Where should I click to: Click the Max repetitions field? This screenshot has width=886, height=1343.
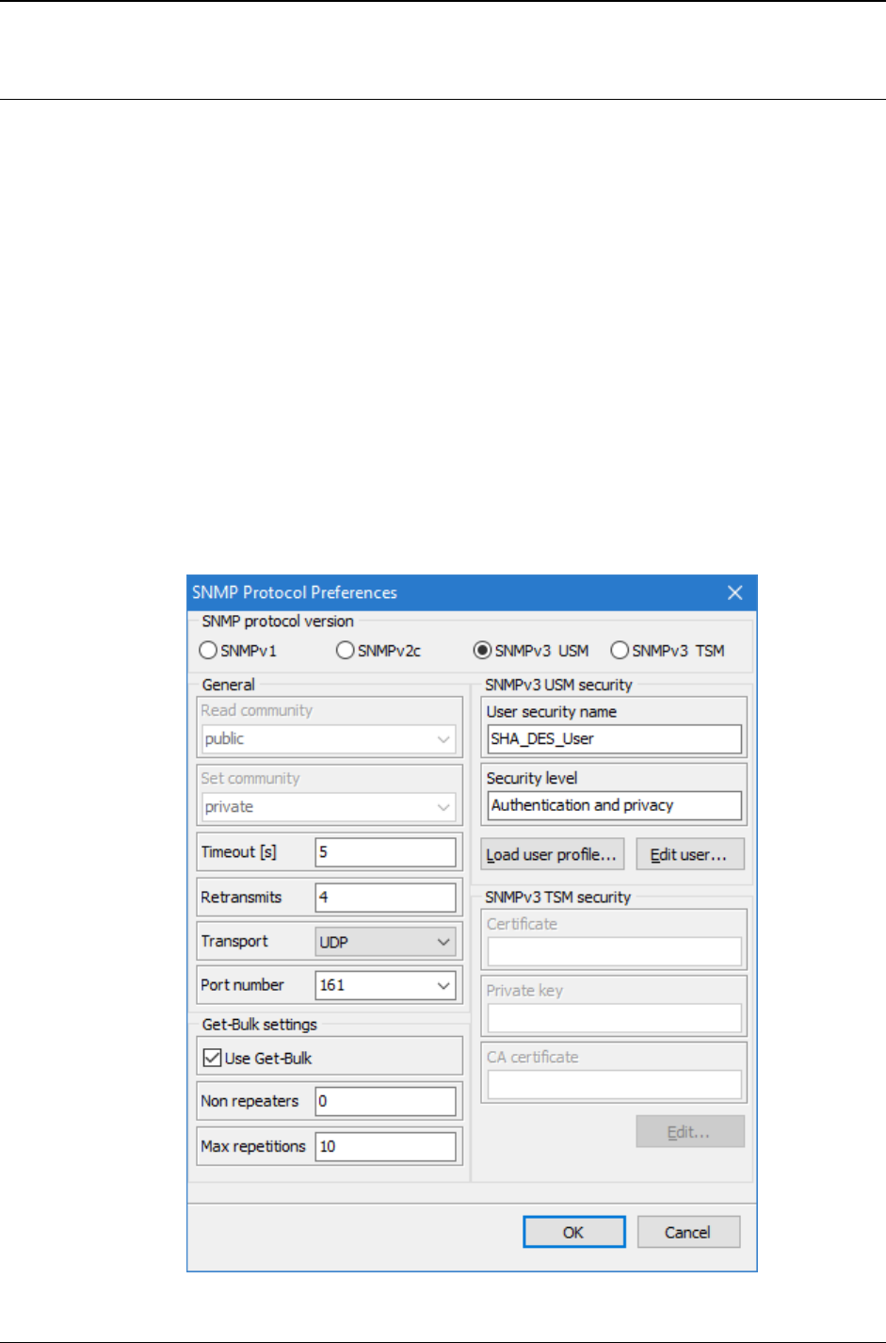point(385,1146)
